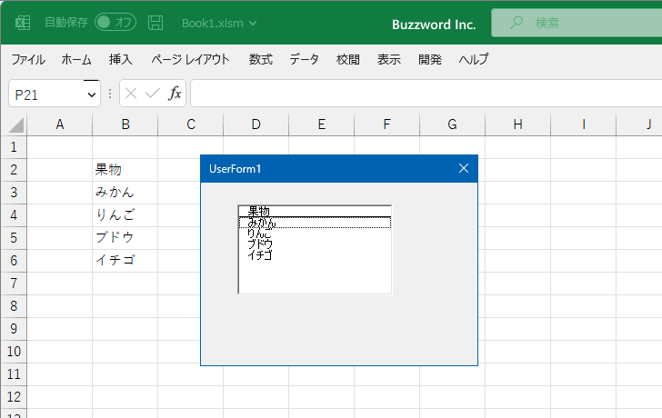The image size is (662, 418).
Task: Select column H header
Action: tap(517, 124)
